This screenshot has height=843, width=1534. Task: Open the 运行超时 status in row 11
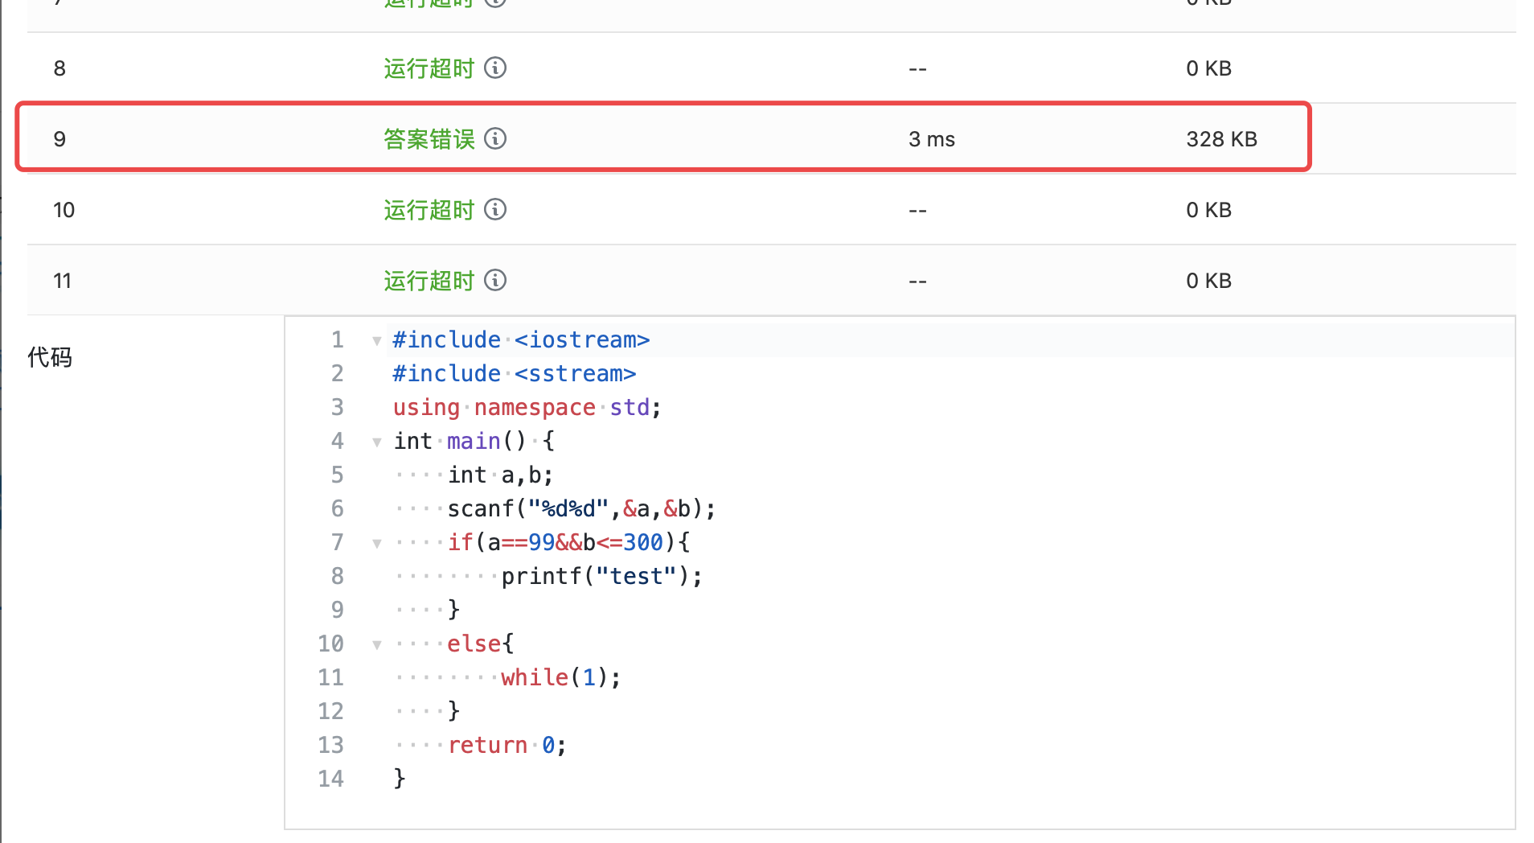[429, 281]
